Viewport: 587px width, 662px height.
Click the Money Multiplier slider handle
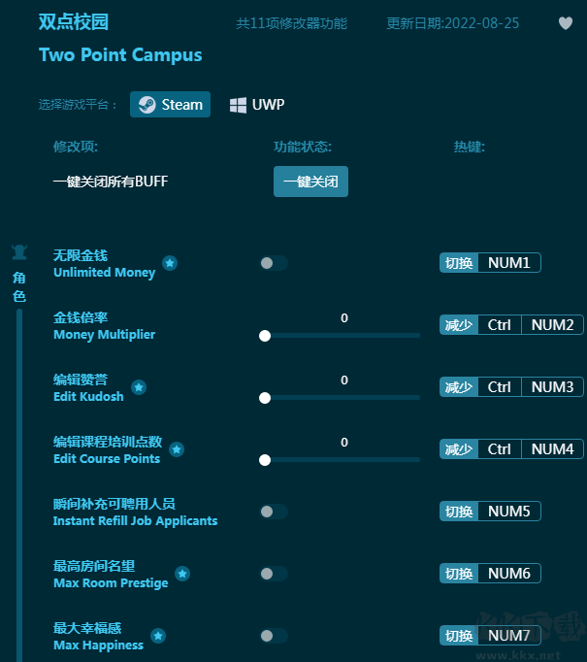coord(265,336)
